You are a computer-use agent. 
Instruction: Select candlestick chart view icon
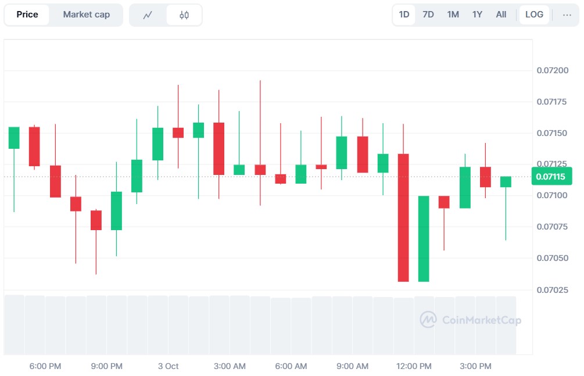(x=184, y=15)
